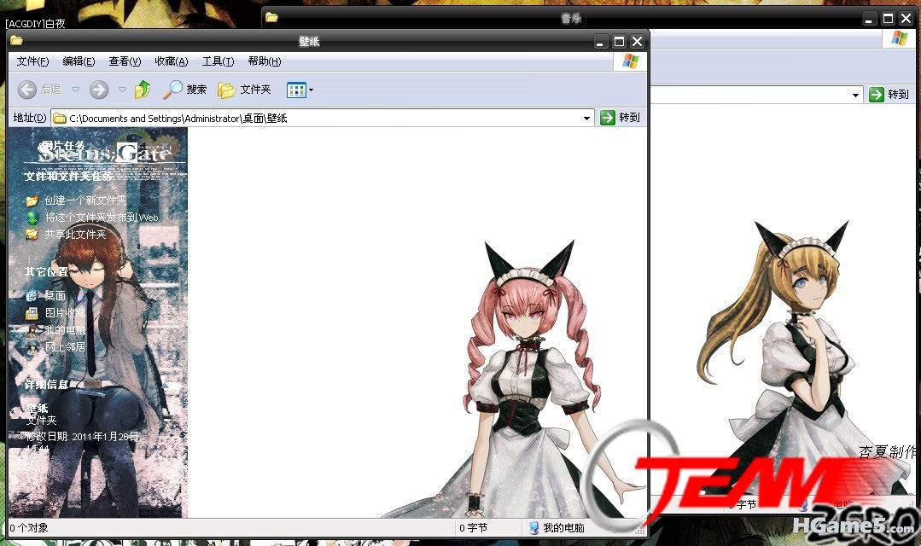Open the 收藏(A) menu
The height and width of the screenshot is (546, 921).
point(171,61)
